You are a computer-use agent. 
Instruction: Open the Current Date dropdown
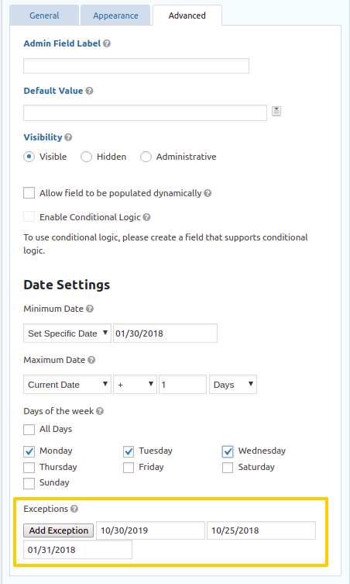point(67,385)
